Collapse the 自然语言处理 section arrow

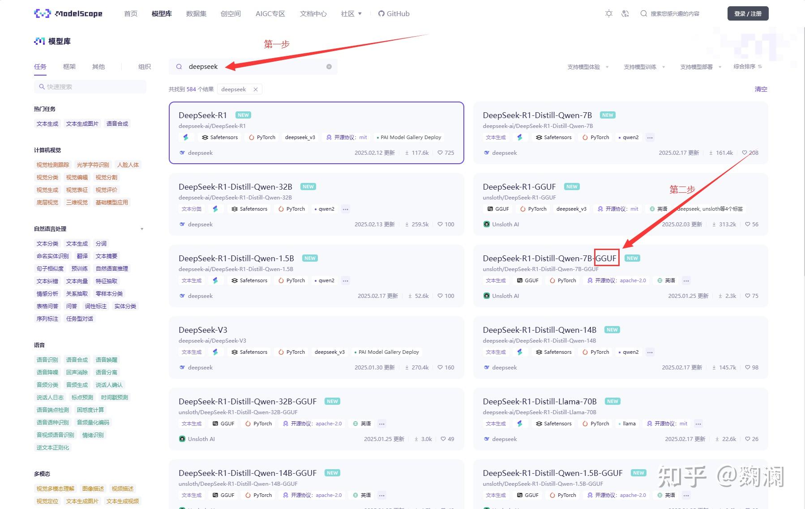[x=142, y=229]
